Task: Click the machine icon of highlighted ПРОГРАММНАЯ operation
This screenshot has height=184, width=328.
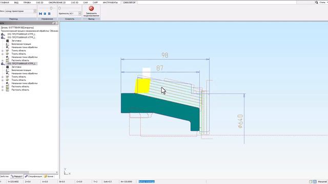Action: coord(3,63)
